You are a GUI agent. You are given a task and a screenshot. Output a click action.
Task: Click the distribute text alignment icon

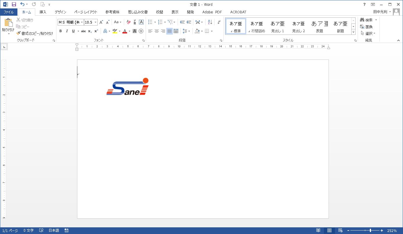[176, 31]
